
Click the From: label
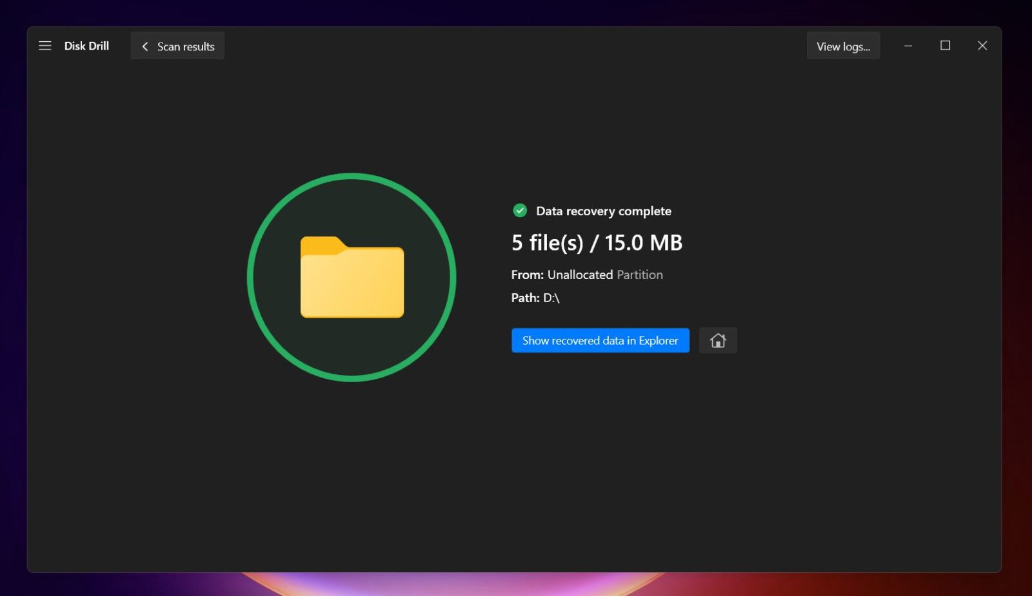click(x=527, y=274)
